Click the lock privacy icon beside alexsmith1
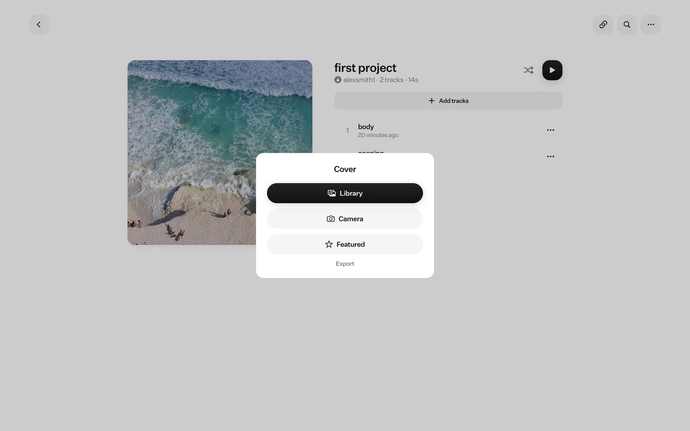The width and height of the screenshot is (690, 431). point(338,80)
